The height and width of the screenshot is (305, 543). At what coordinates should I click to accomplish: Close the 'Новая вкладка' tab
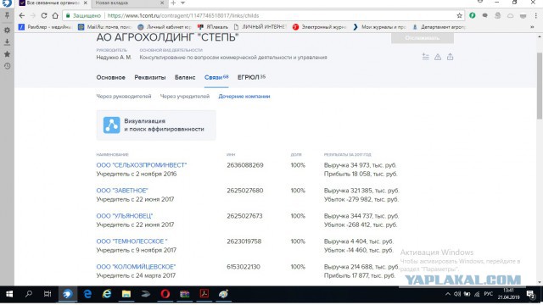click(x=162, y=3)
